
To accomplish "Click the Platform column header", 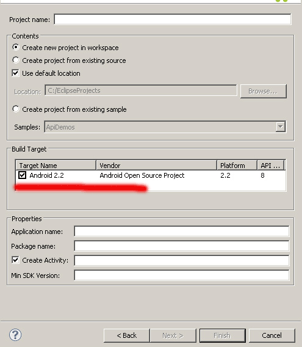I will (x=237, y=166).
